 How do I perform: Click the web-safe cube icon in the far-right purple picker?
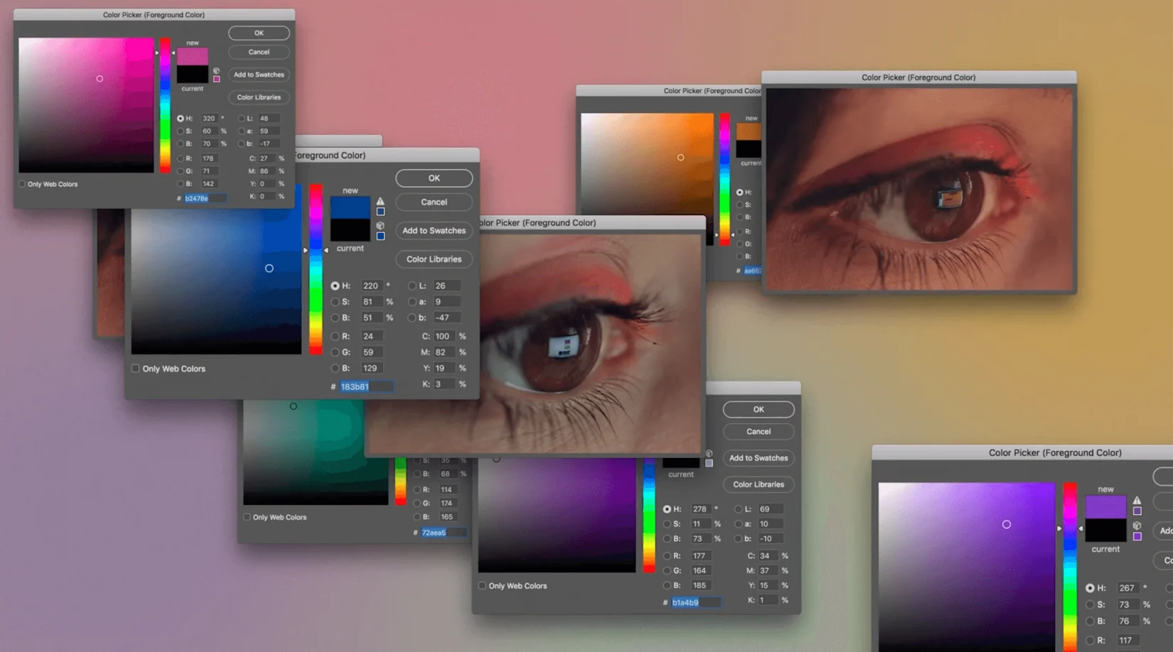1137,526
